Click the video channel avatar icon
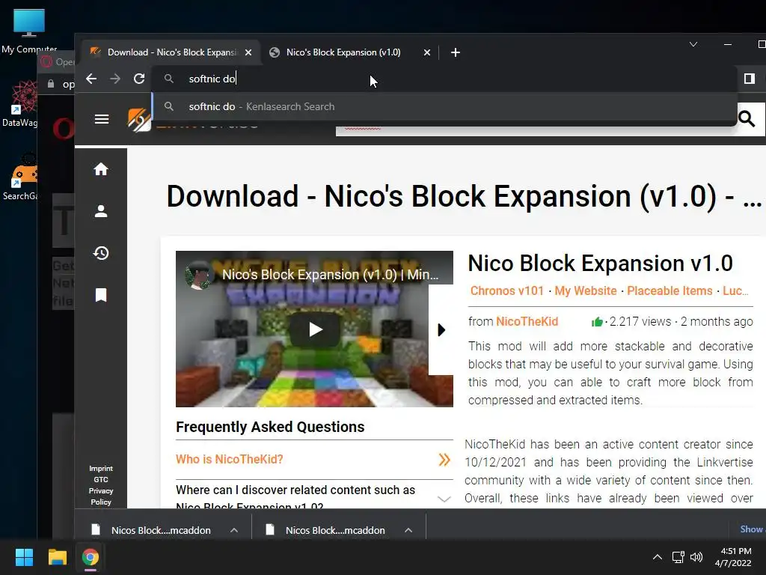766x575 pixels. click(x=197, y=275)
